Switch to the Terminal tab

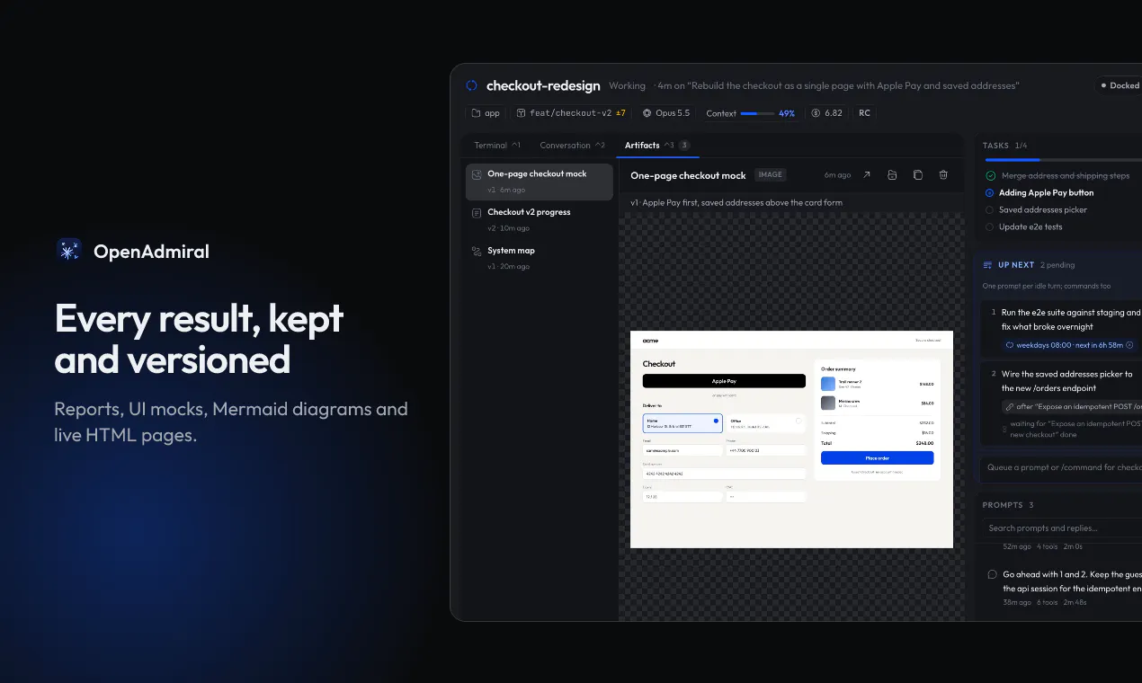tap(497, 145)
